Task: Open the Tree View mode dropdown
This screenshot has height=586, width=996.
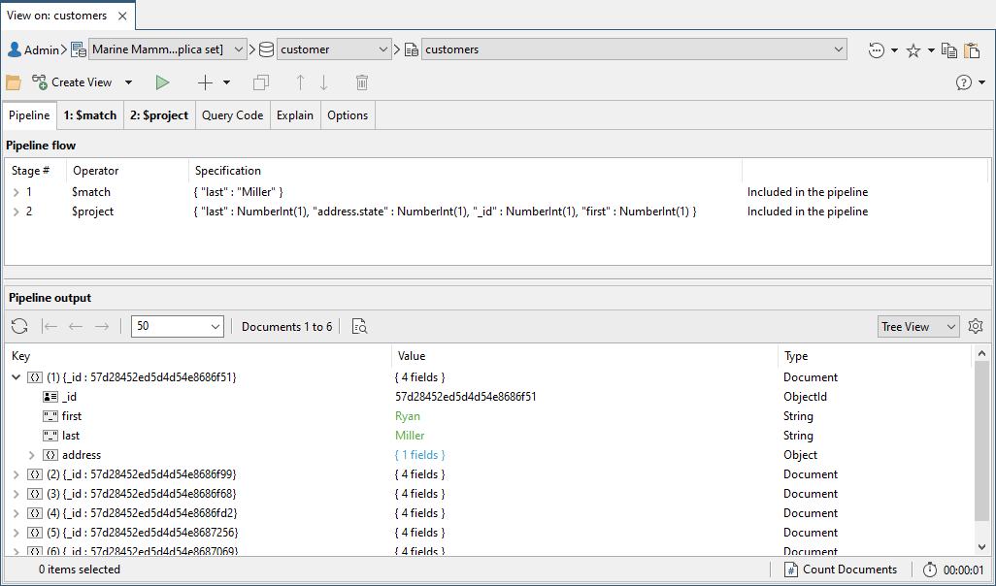Action: (x=917, y=327)
